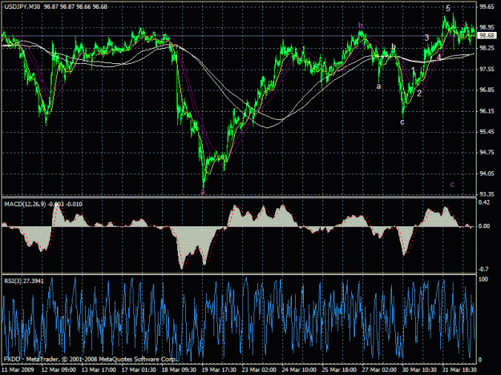Click the 24 Mar 10:00 time label
This screenshot has height=375, width=501.
pyautogui.click(x=299, y=370)
